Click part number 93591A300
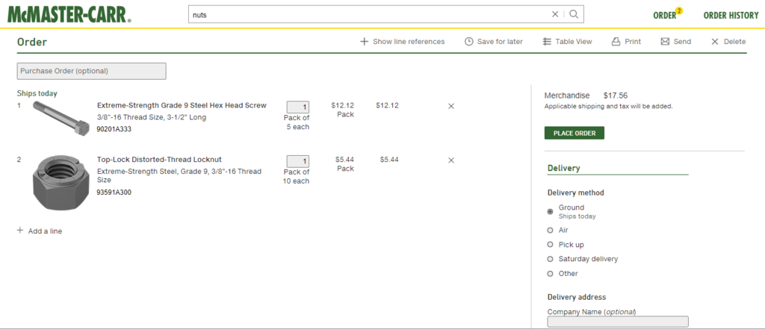This screenshot has width=765, height=329. 114,192
